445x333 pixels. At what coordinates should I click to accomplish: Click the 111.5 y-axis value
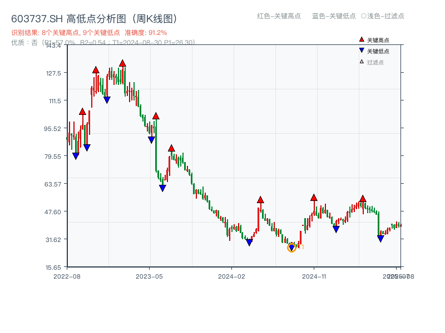(55, 101)
